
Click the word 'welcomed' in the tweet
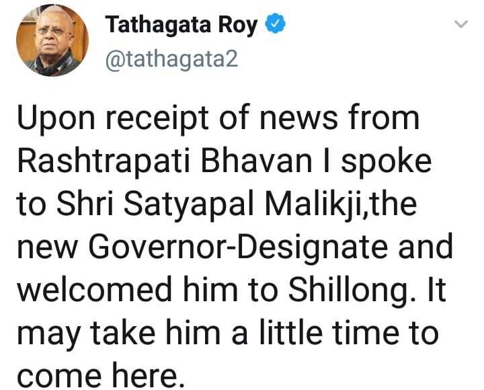pyautogui.click(x=94, y=290)
